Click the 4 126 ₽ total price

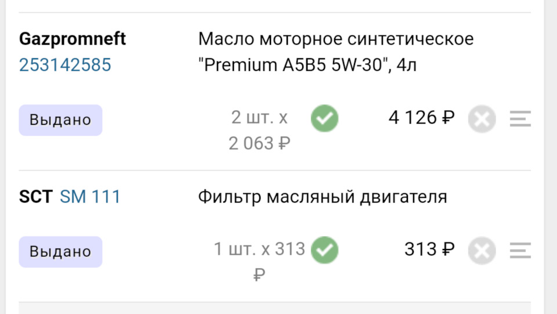[x=421, y=118]
